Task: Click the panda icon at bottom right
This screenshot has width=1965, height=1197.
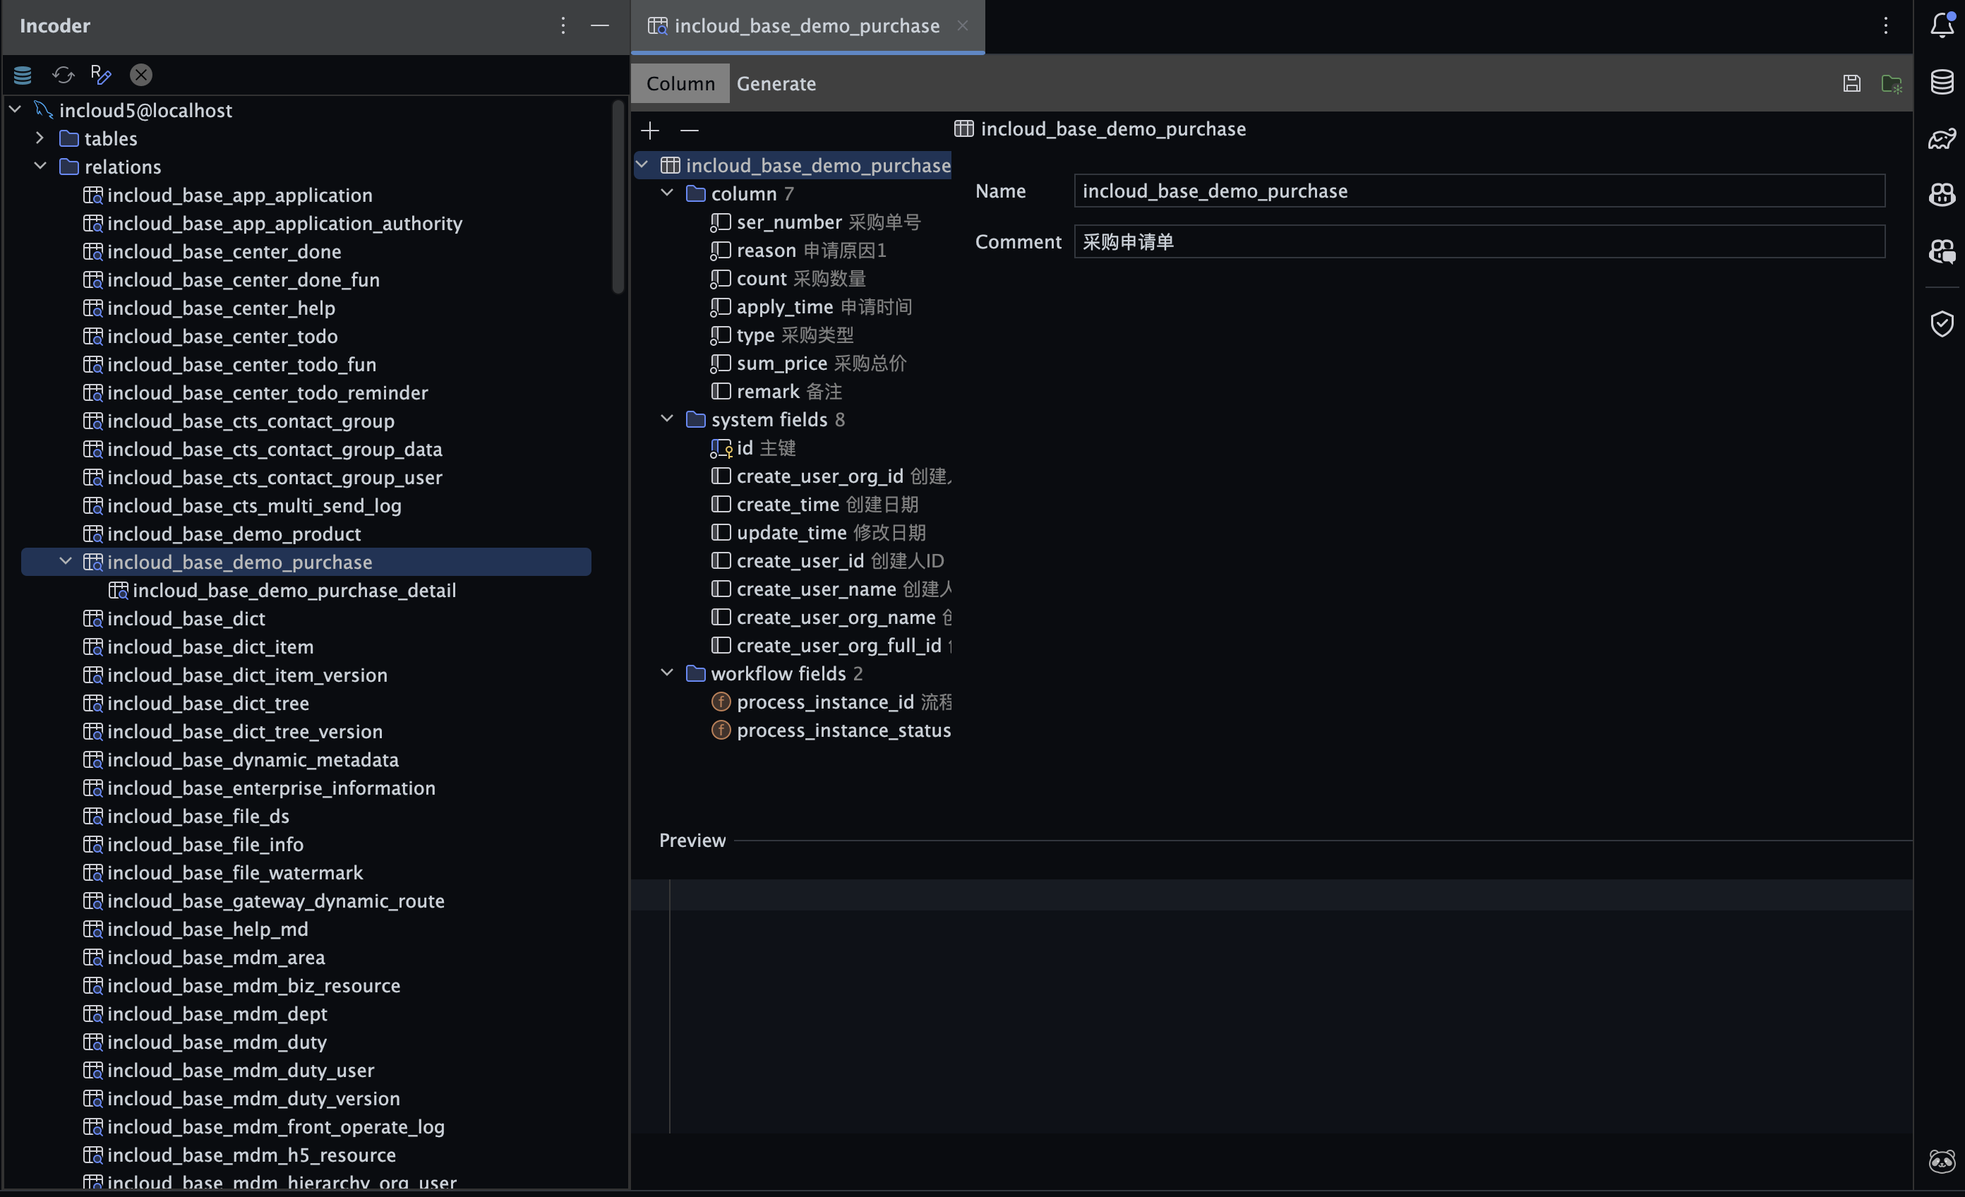Action: point(1941,1161)
